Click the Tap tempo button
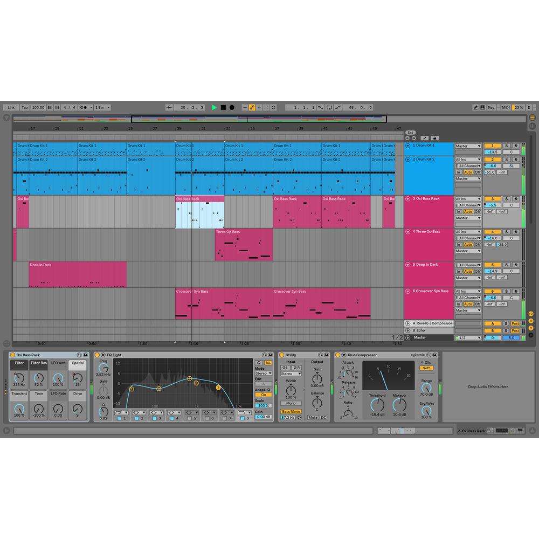 (24, 107)
